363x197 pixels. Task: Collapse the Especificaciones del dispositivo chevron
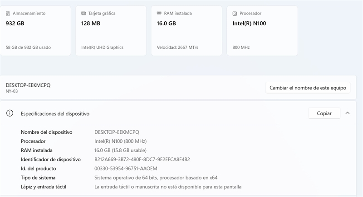point(348,113)
